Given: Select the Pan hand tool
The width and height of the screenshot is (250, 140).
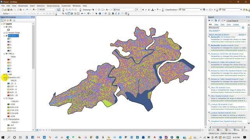Looking at the screenshot, I should point(69,14).
